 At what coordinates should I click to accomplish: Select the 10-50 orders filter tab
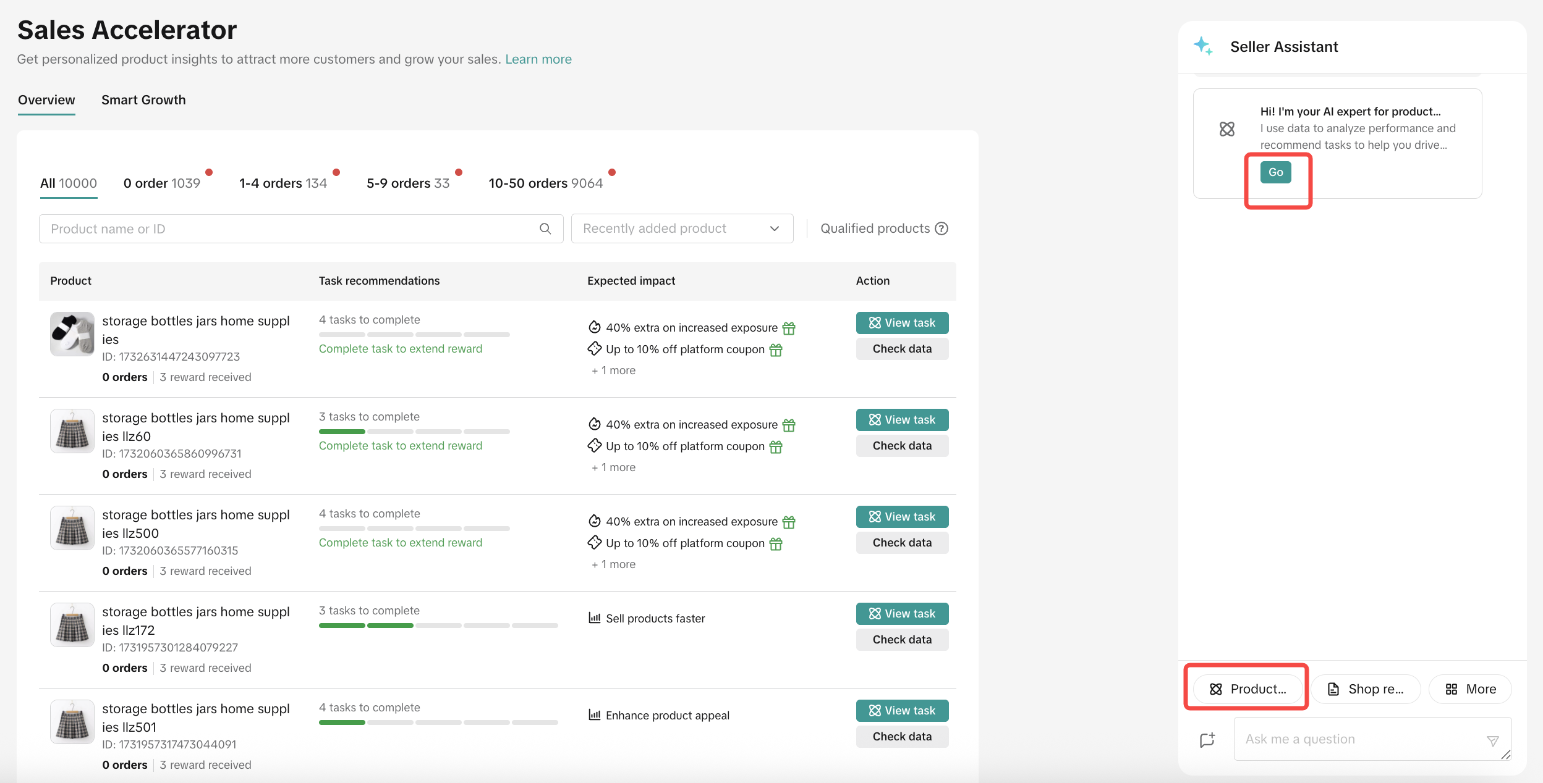click(x=545, y=183)
